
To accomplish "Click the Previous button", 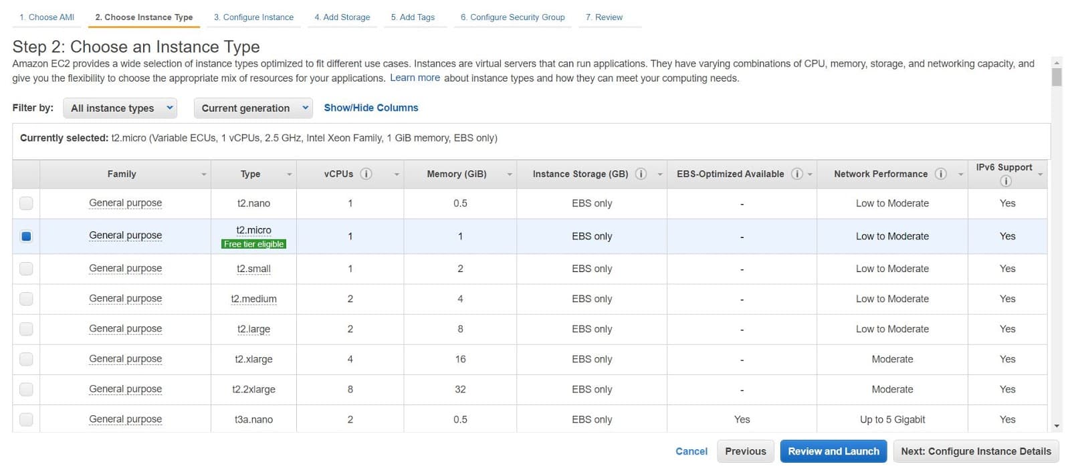I will click(746, 451).
